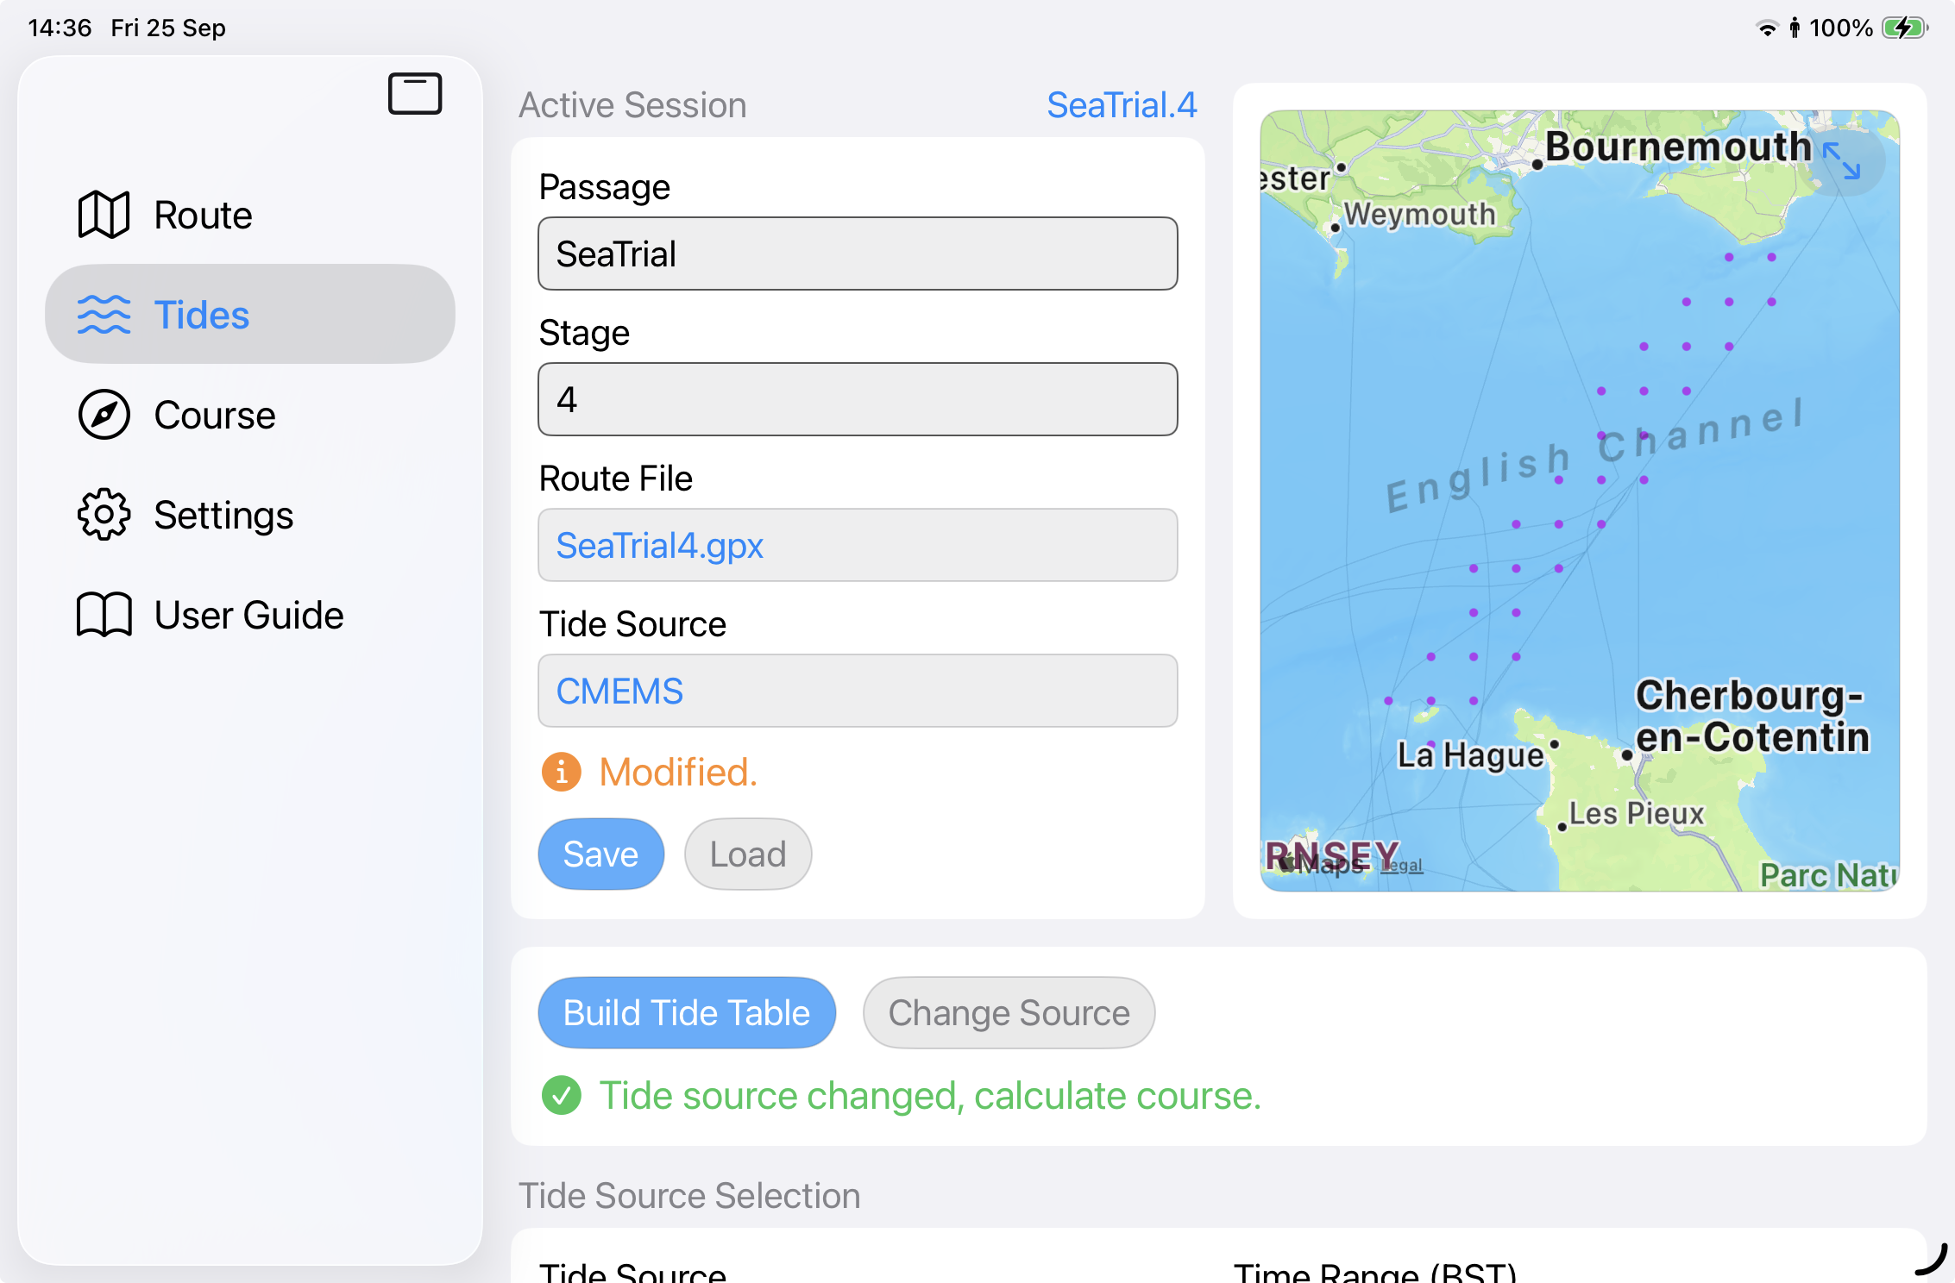This screenshot has width=1955, height=1283.
Task: Open Settings in the sidebar
Action: point(250,515)
